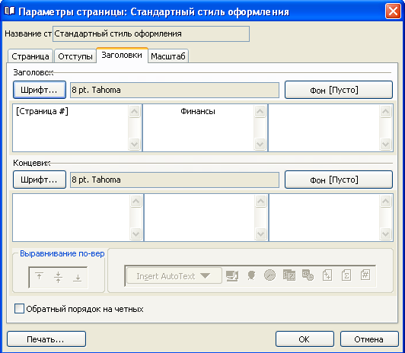Image resolution: width=405 pixels, height=353 pixels.
Task: Confirm the dialog with OK
Action: (305, 339)
